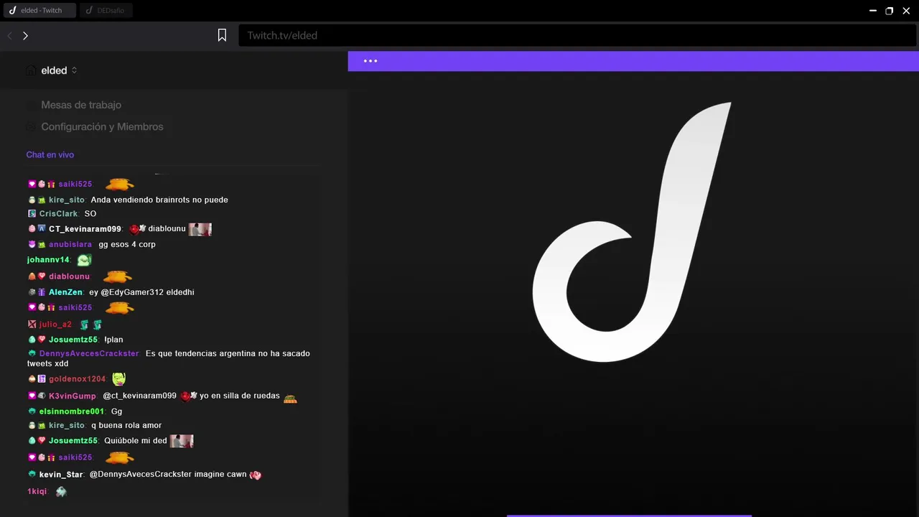The image size is (919, 517).
Task: Click the icon left of Configuración y Miembros
Action: click(x=31, y=126)
